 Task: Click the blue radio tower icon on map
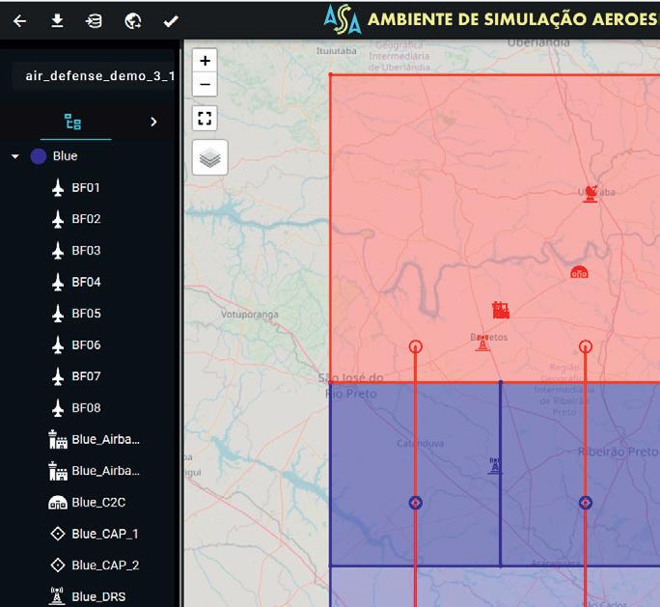[x=495, y=466]
